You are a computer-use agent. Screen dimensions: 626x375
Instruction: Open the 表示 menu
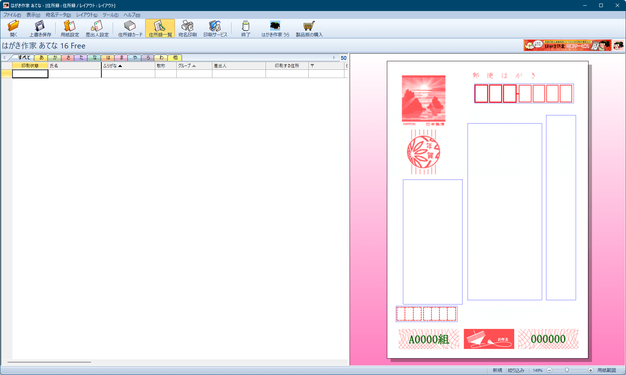pos(33,15)
